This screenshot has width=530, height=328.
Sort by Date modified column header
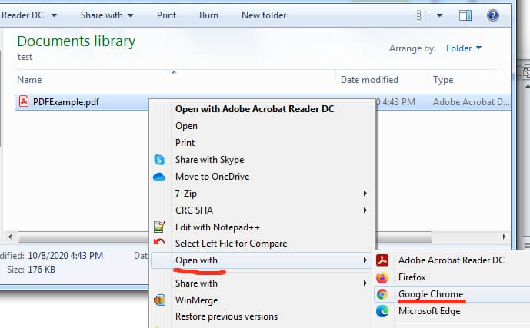coord(369,80)
